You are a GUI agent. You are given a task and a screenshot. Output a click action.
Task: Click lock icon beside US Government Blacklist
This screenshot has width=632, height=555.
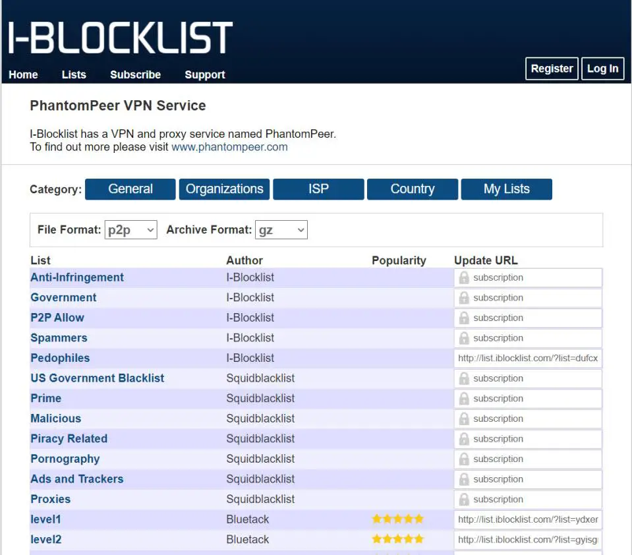464,378
